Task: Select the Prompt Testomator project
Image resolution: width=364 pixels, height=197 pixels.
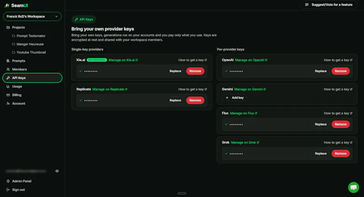Action: coord(31,36)
